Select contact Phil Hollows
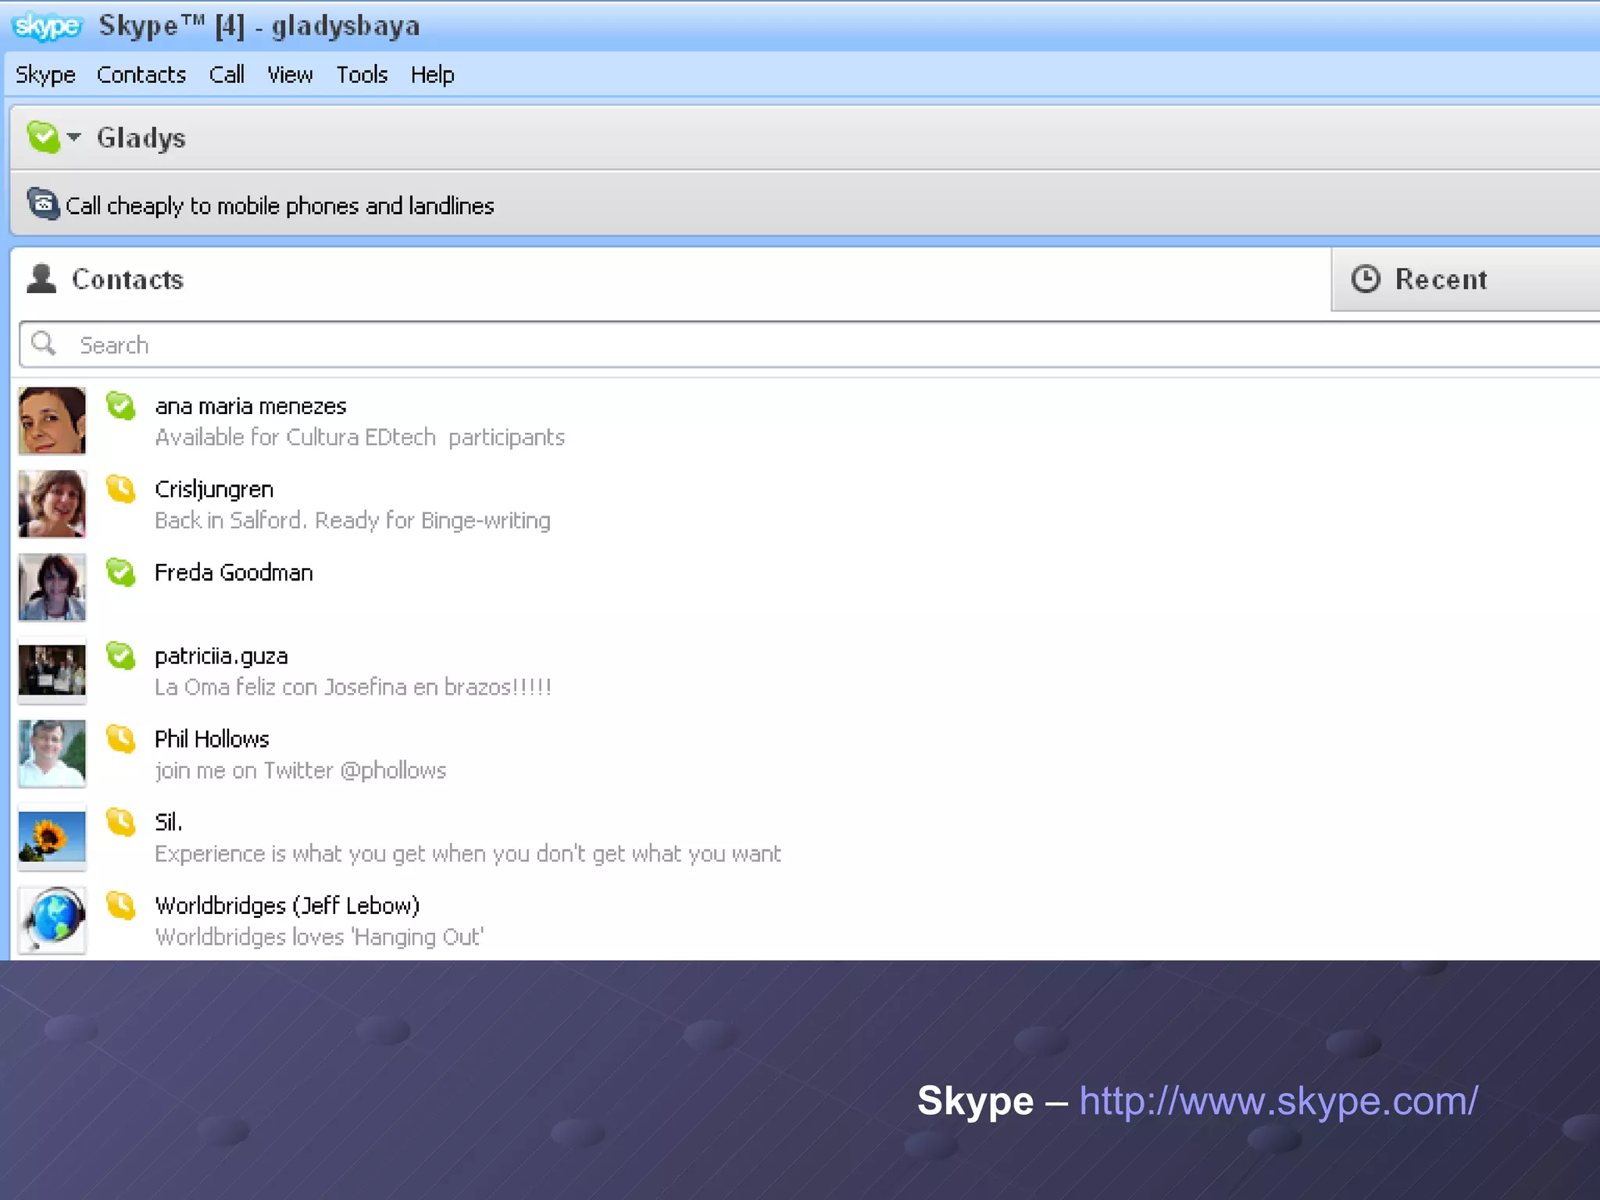This screenshot has width=1600, height=1200. (212, 739)
